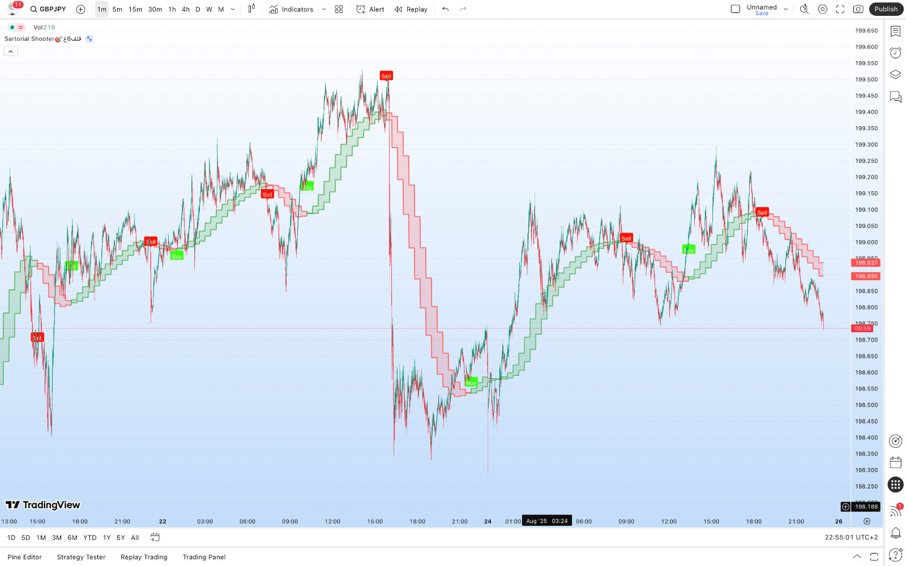Image resolution: width=906 pixels, height=566 pixels.
Task: Click the Vol 219 legend entry
Action: click(44, 27)
